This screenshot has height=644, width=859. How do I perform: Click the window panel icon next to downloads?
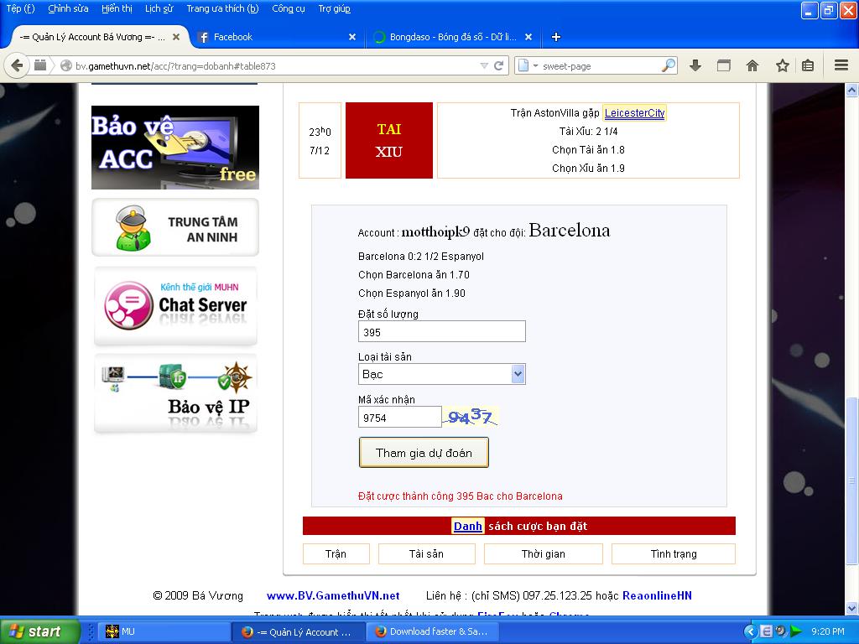point(724,65)
